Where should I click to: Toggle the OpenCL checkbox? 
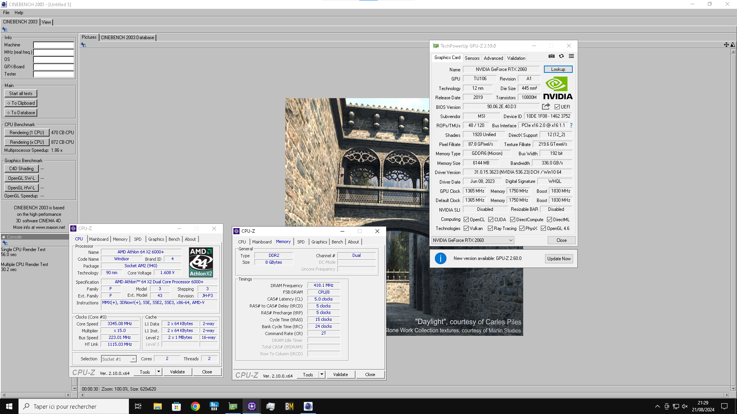pyautogui.click(x=466, y=220)
